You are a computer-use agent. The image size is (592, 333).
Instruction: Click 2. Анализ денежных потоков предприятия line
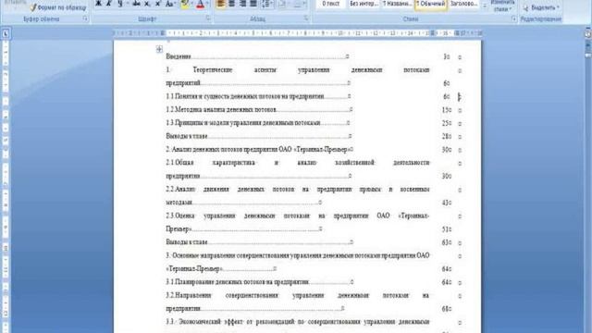pyautogui.click(x=259, y=150)
